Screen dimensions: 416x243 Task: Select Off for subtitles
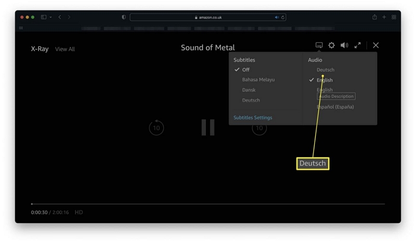coord(245,70)
